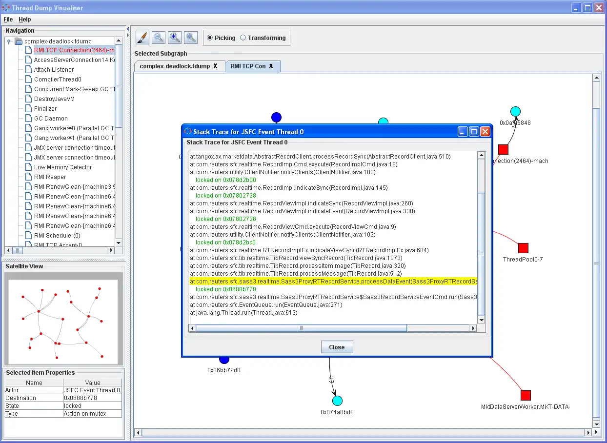Click the red square node ThreadPool0-7
The height and width of the screenshot is (443, 607).
[523, 248]
